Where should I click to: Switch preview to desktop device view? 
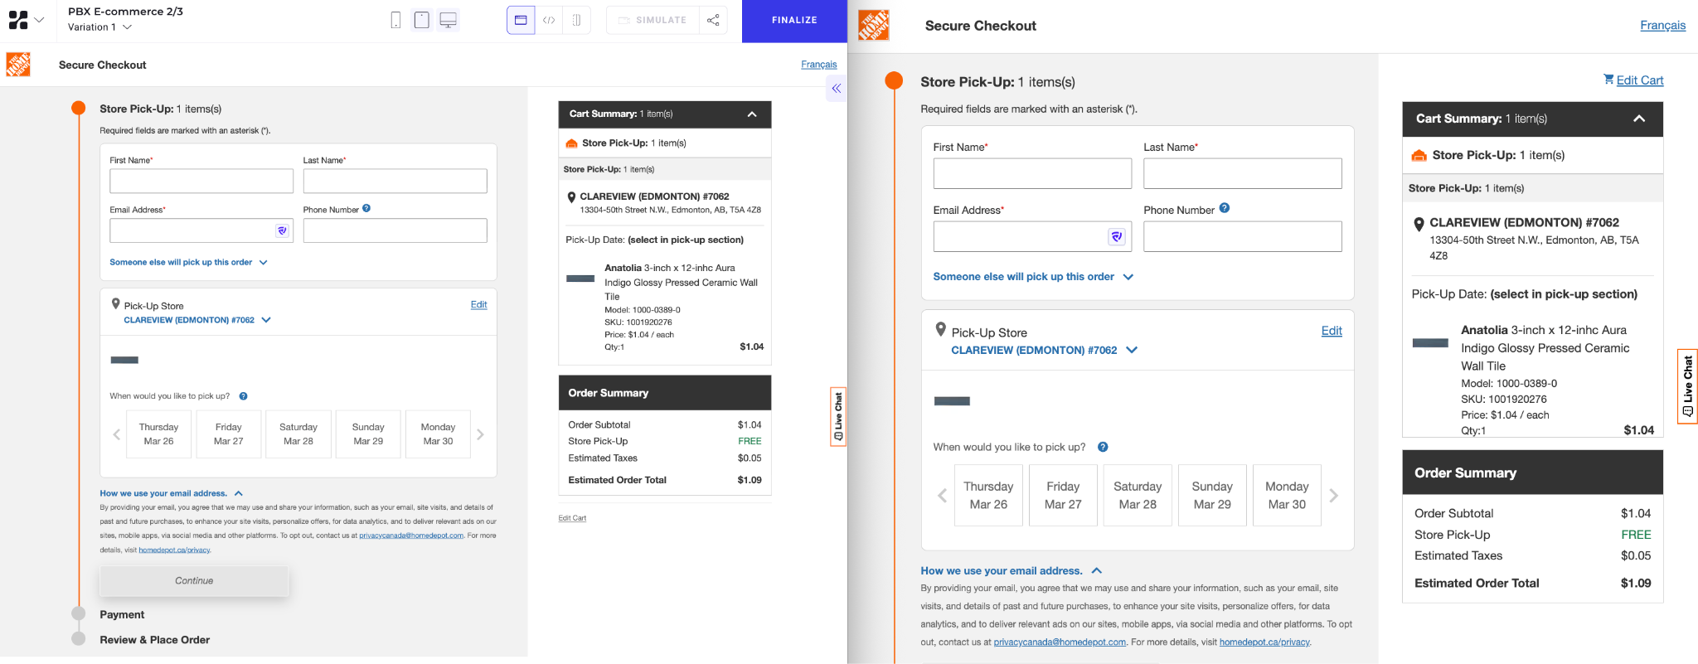pos(448,20)
